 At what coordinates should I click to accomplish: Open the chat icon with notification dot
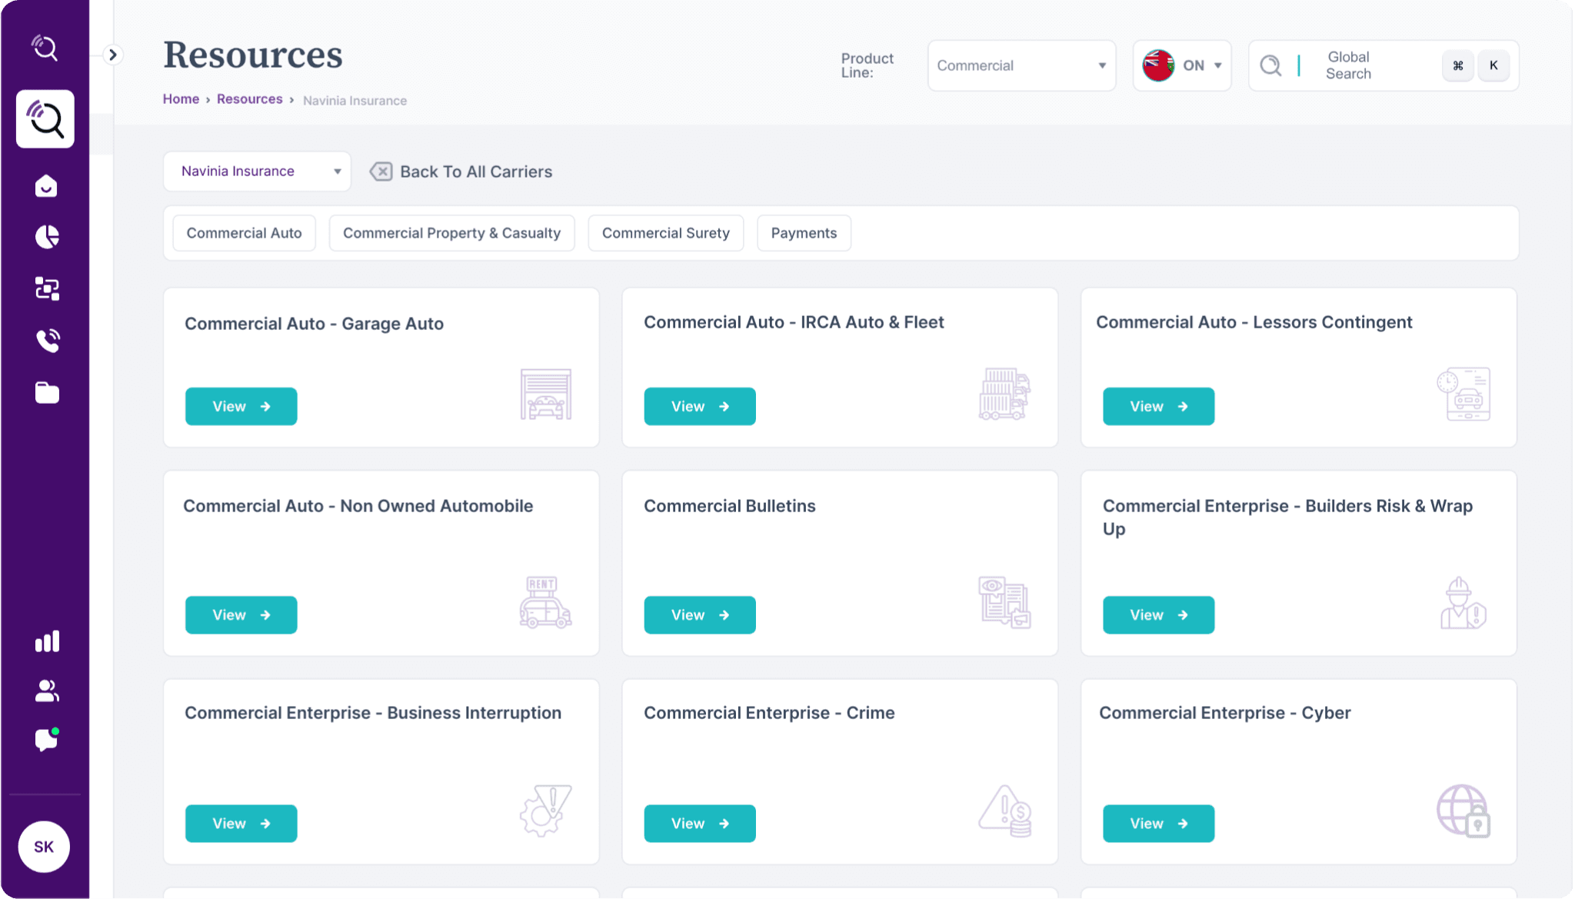45,741
